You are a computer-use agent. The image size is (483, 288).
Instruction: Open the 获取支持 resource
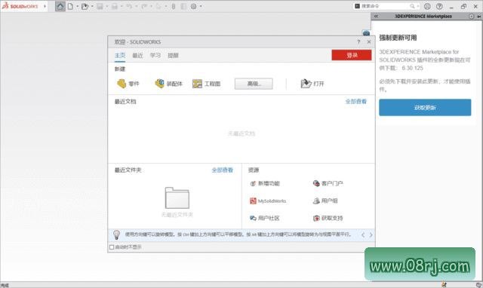(x=328, y=218)
